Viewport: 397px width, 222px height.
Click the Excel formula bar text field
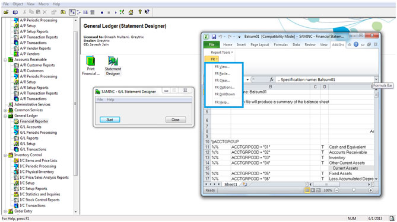325,79
